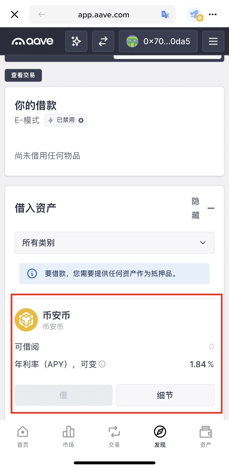Open the 资产 wallet tab
Viewport: 229px width, 469px height.
click(x=205, y=437)
